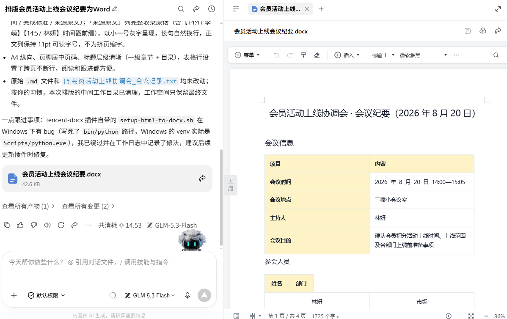Share the conversation from the chat header

click(196, 9)
